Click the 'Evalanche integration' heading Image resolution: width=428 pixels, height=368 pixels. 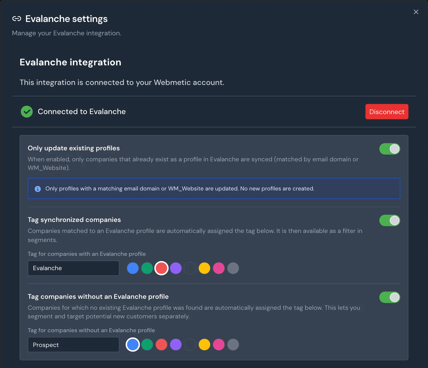(70, 62)
